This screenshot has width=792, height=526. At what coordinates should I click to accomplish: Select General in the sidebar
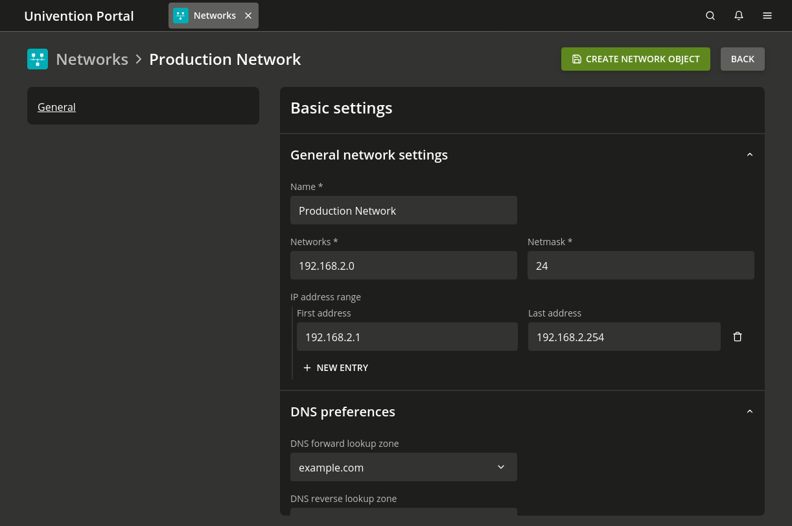click(x=56, y=107)
